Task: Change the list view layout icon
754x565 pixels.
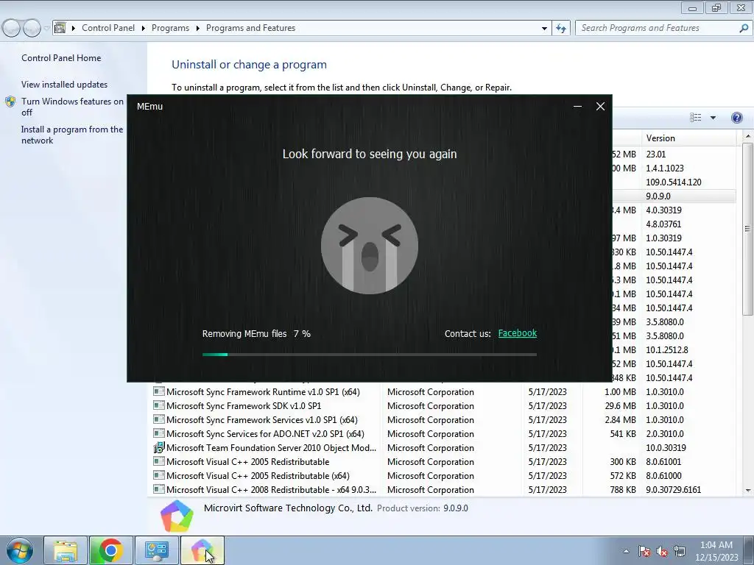Action: click(x=695, y=118)
